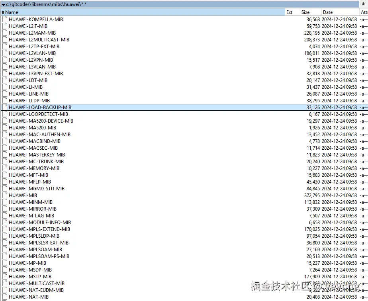
Task: Sort the list by the Name column header
Action: (x=143, y=12)
